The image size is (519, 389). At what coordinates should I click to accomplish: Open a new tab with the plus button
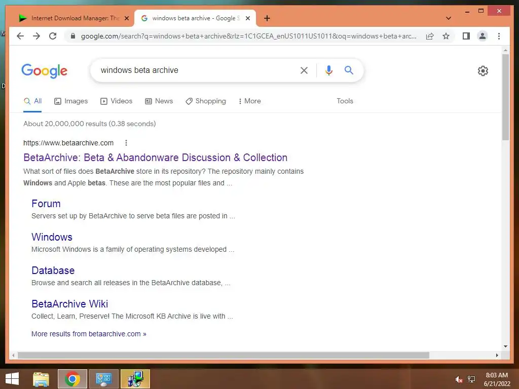pos(267,18)
